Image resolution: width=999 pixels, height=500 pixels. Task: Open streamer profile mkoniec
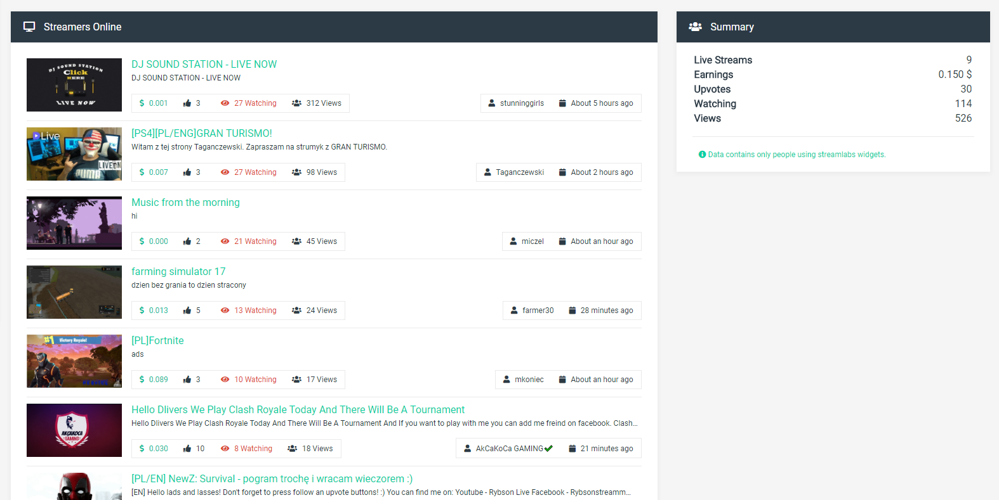point(529,380)
